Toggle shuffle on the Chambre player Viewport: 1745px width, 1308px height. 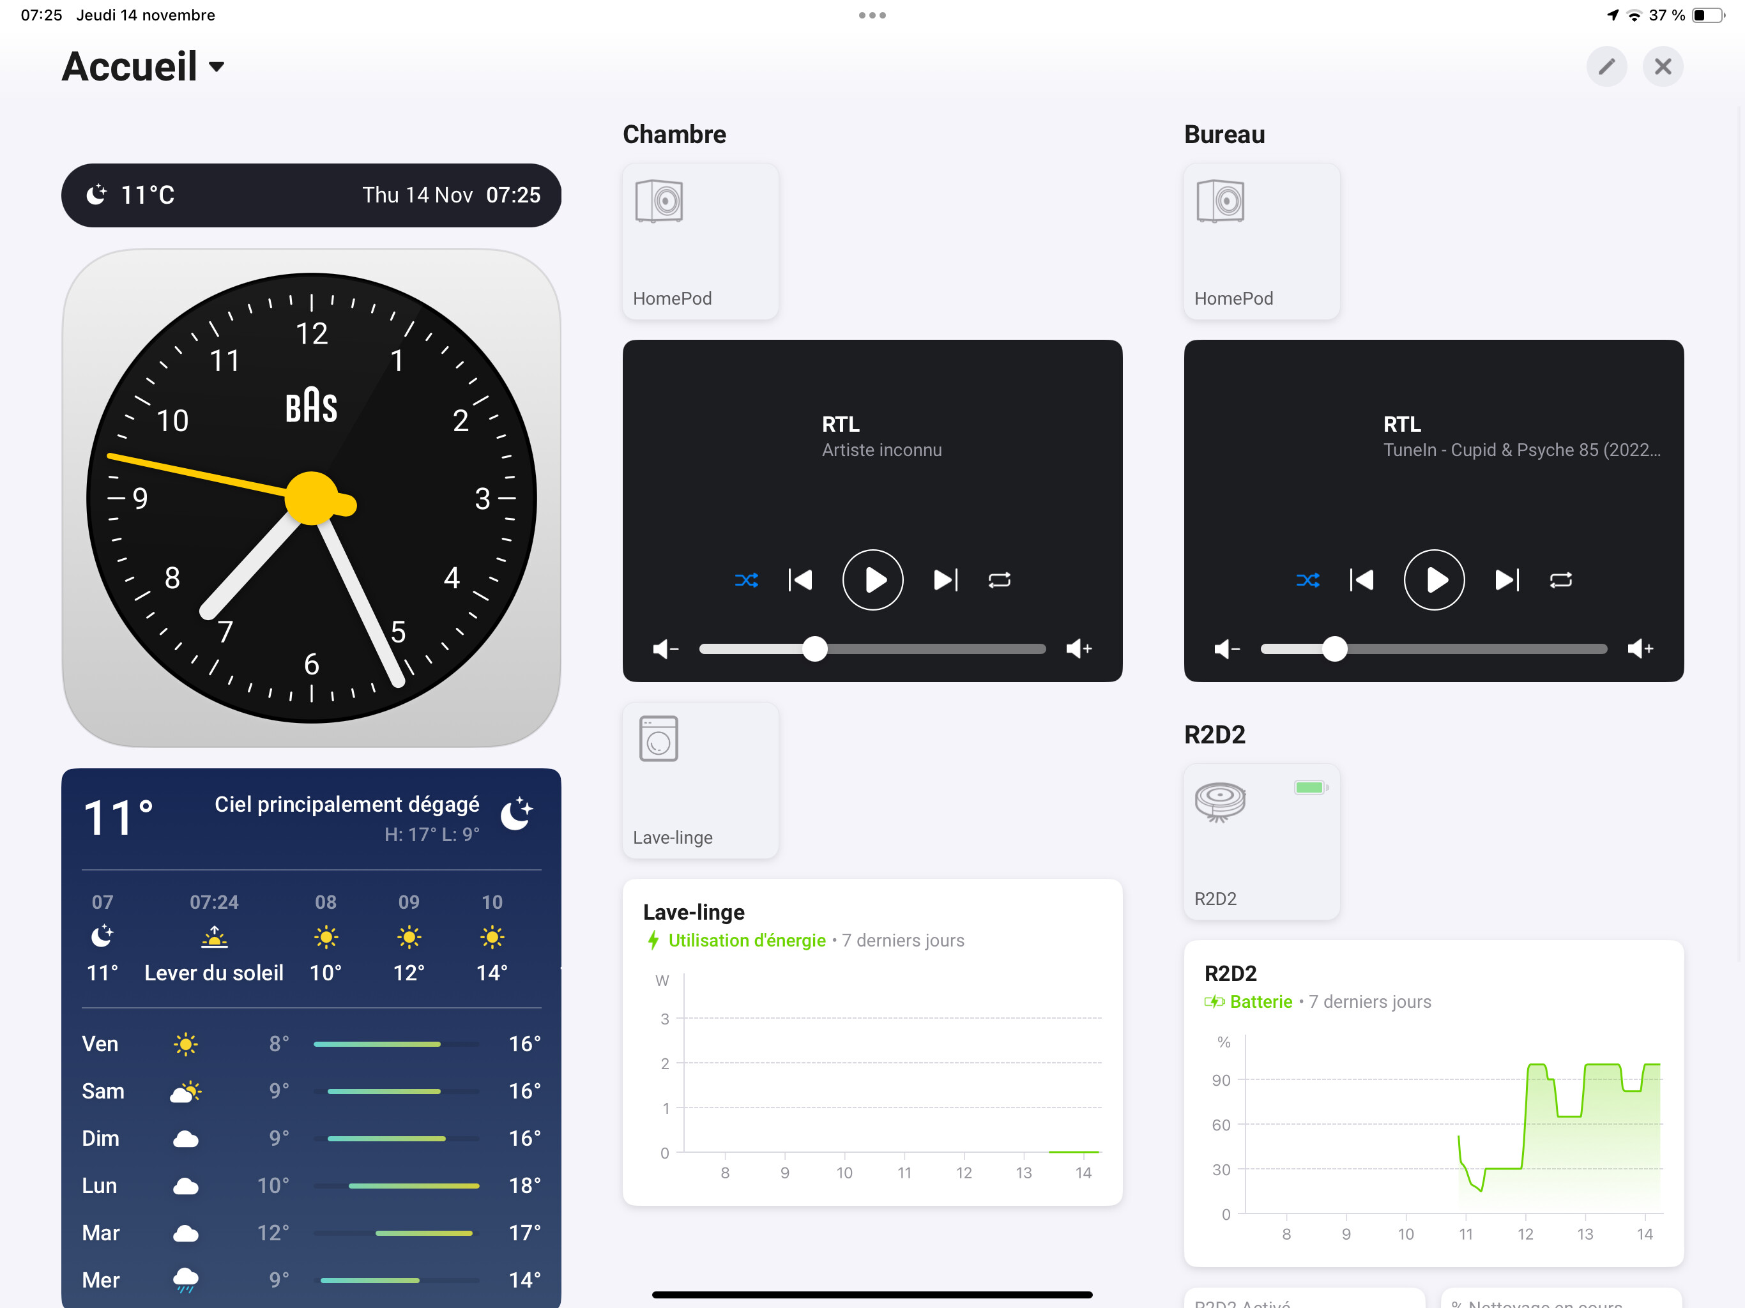pyautogui.click(x=746, y=580)
